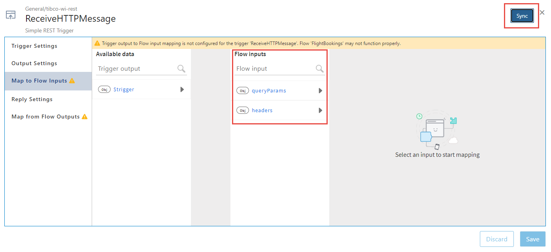
Task: Click the warning icon in the yellow banner
Action: click(97, 43)
